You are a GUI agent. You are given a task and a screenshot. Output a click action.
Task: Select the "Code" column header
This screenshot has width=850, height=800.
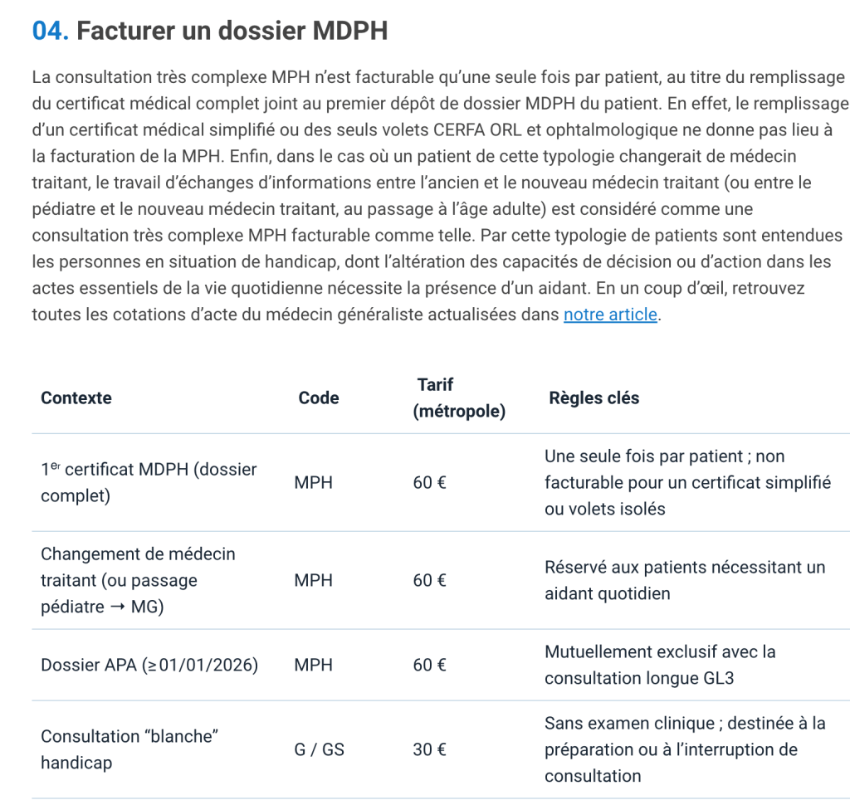point(319,398)
